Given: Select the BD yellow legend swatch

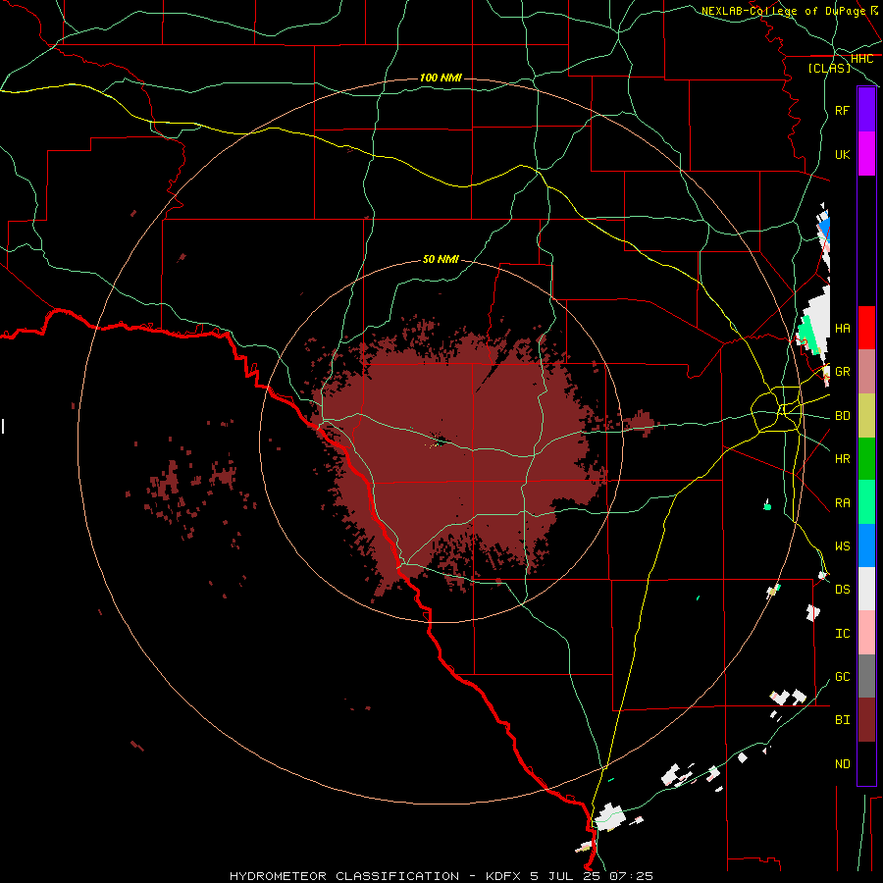Looking at the screenshot, I should click(x=866, y=416).
